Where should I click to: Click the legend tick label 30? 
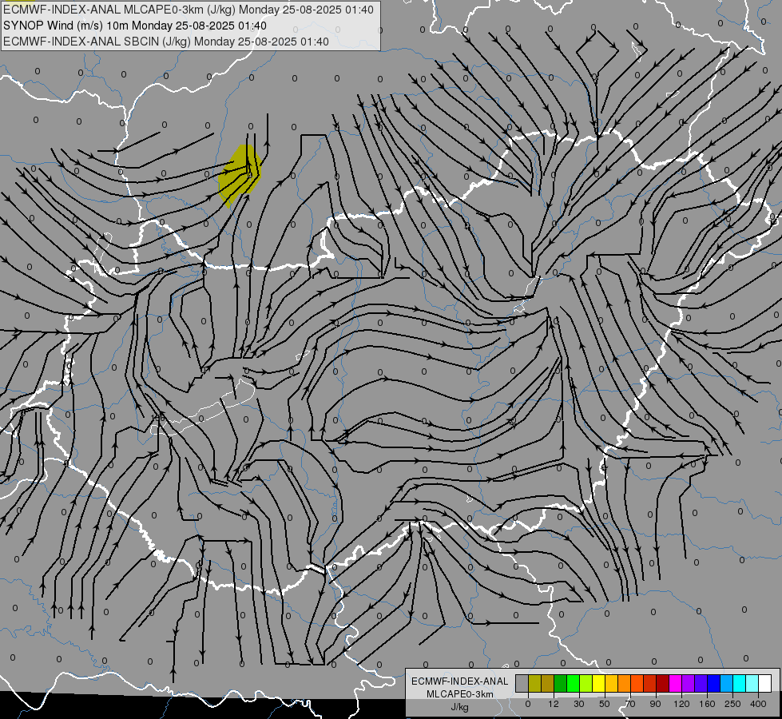pyautogui.click(x=579, y=704)
